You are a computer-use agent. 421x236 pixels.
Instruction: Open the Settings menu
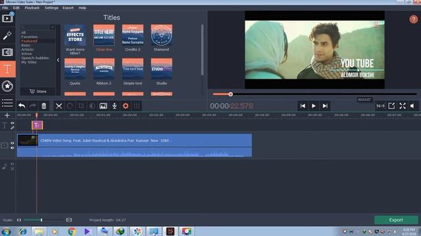51,8
